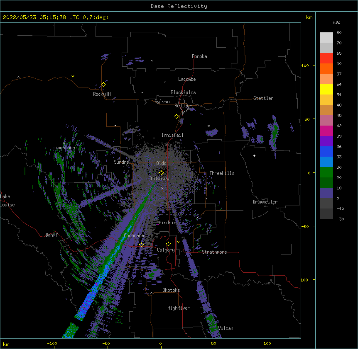Click the yellow diamond marker directly above Calgary
Viewport: 358px width, 349px height.
(x=168, y=244)
